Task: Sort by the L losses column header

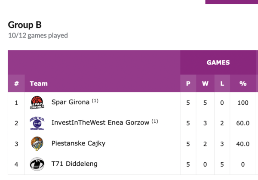Action: [x=222, y=84]
